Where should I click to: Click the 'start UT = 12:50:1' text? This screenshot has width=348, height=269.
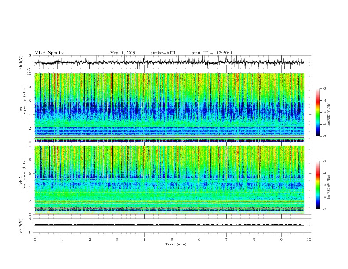click(x=212, y=53)
